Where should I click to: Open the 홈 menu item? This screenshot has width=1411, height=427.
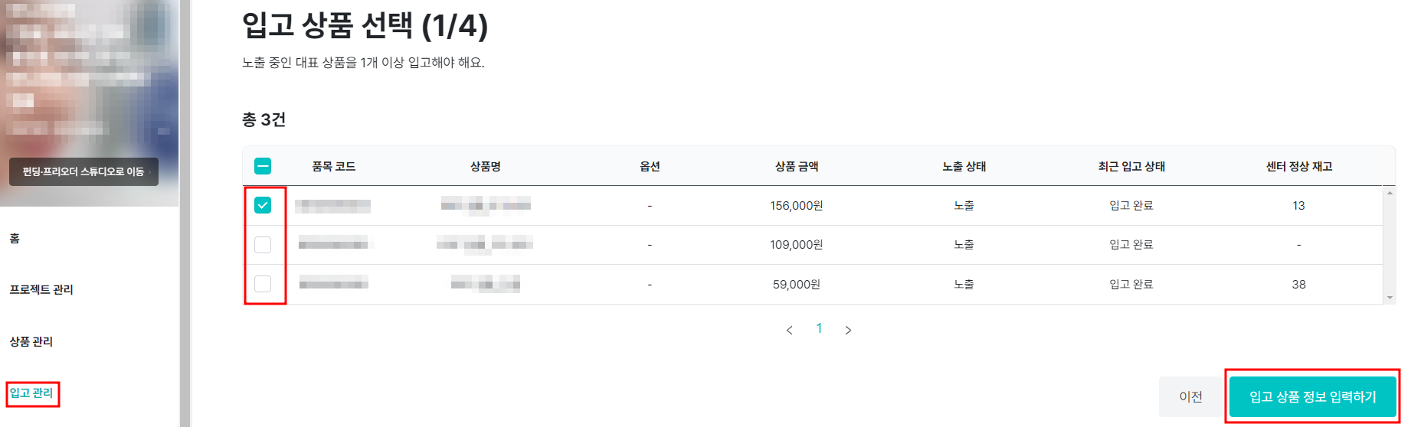[15, 238]
